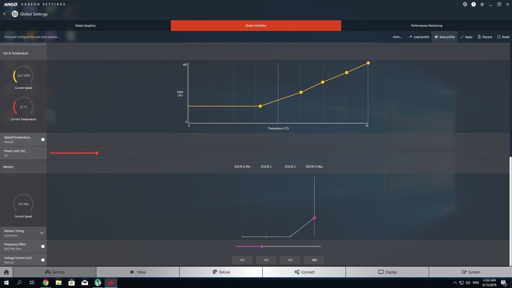Viewport: 512px width, 288px height.
Task: Click the STATE 1 label
Action: (x=266, y=167)
